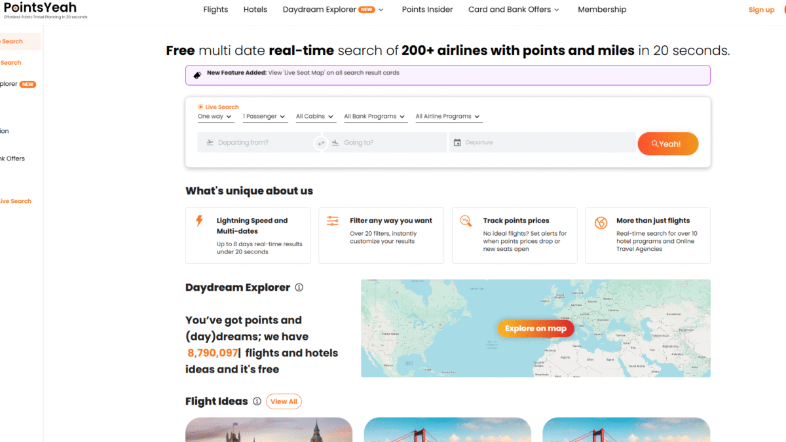Click the 8,790,097 ideas counter
Screen dimensions: 786x442
pyautogui.click(x=212, y=353)
